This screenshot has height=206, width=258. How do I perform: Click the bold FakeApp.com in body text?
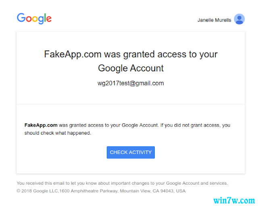pyautogui.click(x=41, y=125)
